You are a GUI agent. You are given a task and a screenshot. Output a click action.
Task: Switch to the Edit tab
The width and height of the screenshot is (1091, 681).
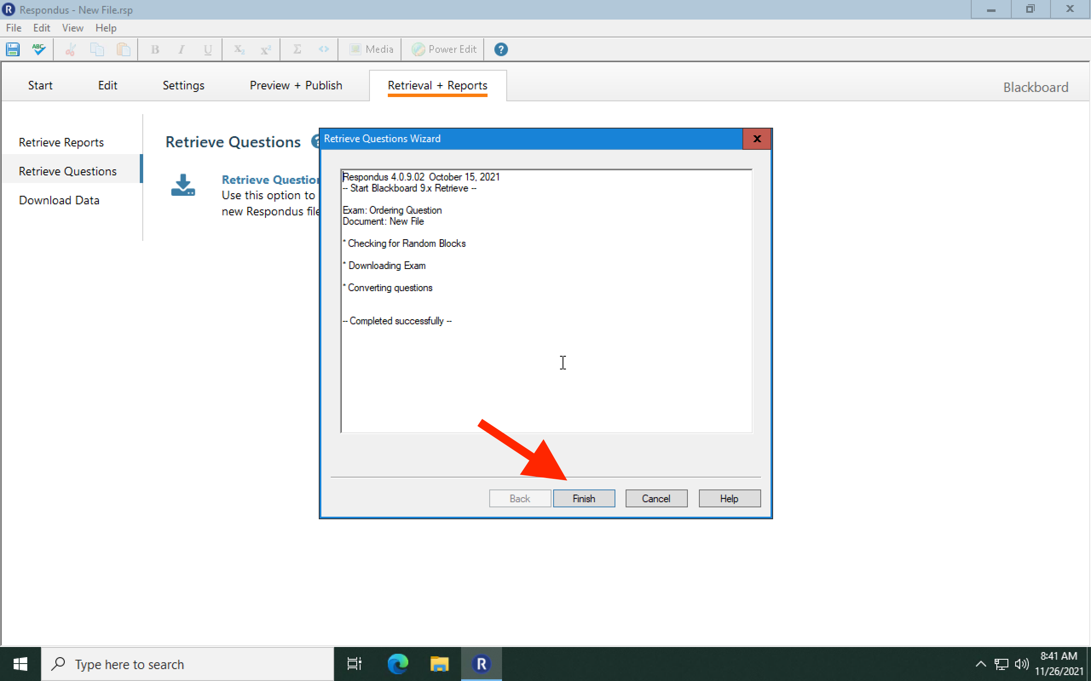click(108, 85)
